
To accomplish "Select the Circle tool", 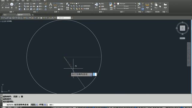I will click(x=12, y=5).
